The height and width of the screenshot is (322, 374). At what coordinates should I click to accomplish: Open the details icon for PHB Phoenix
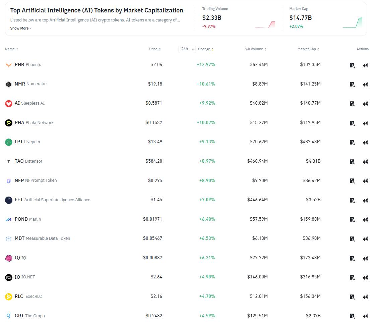coord(352,65)
